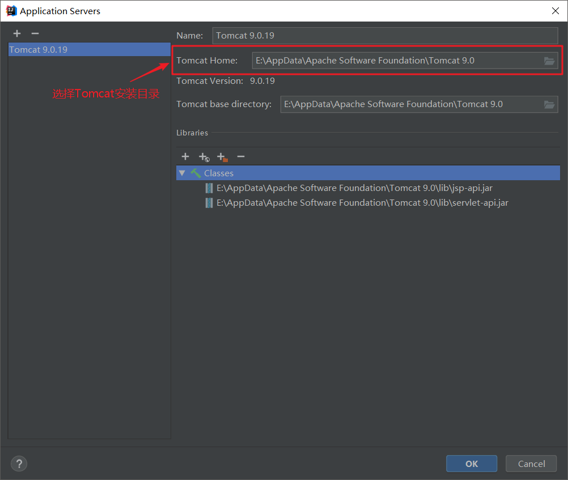This screenshot has height=480, width=568.
Task: Click the Libraries section label
Action: [192, 133]
